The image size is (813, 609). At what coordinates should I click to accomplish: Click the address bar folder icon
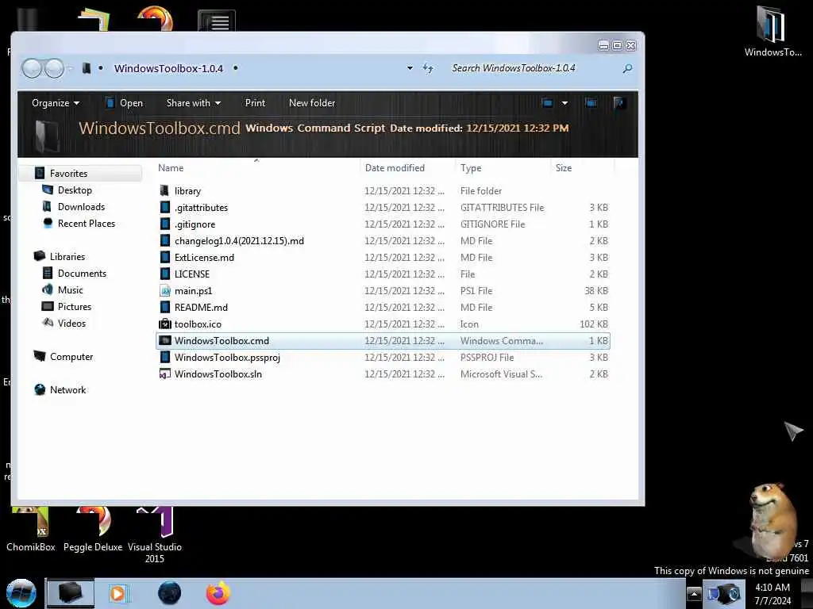click(87, 68)
